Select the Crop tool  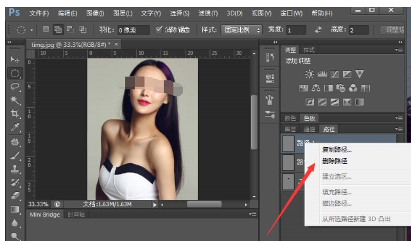tap(15, 113)
